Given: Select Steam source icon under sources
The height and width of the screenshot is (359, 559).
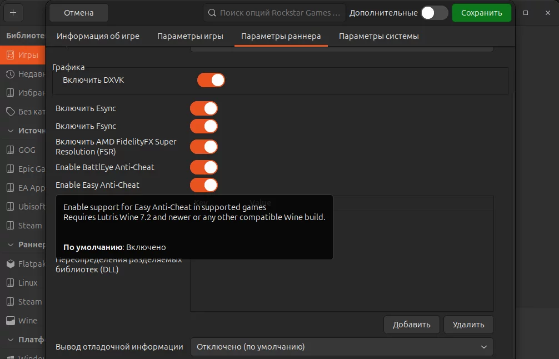Looking at the screenshot, I should coord(11,225).
